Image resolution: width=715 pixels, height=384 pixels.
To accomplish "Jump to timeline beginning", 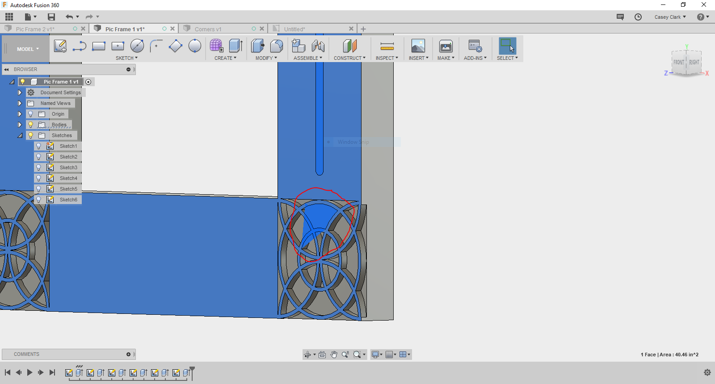I will click(8, 372).
